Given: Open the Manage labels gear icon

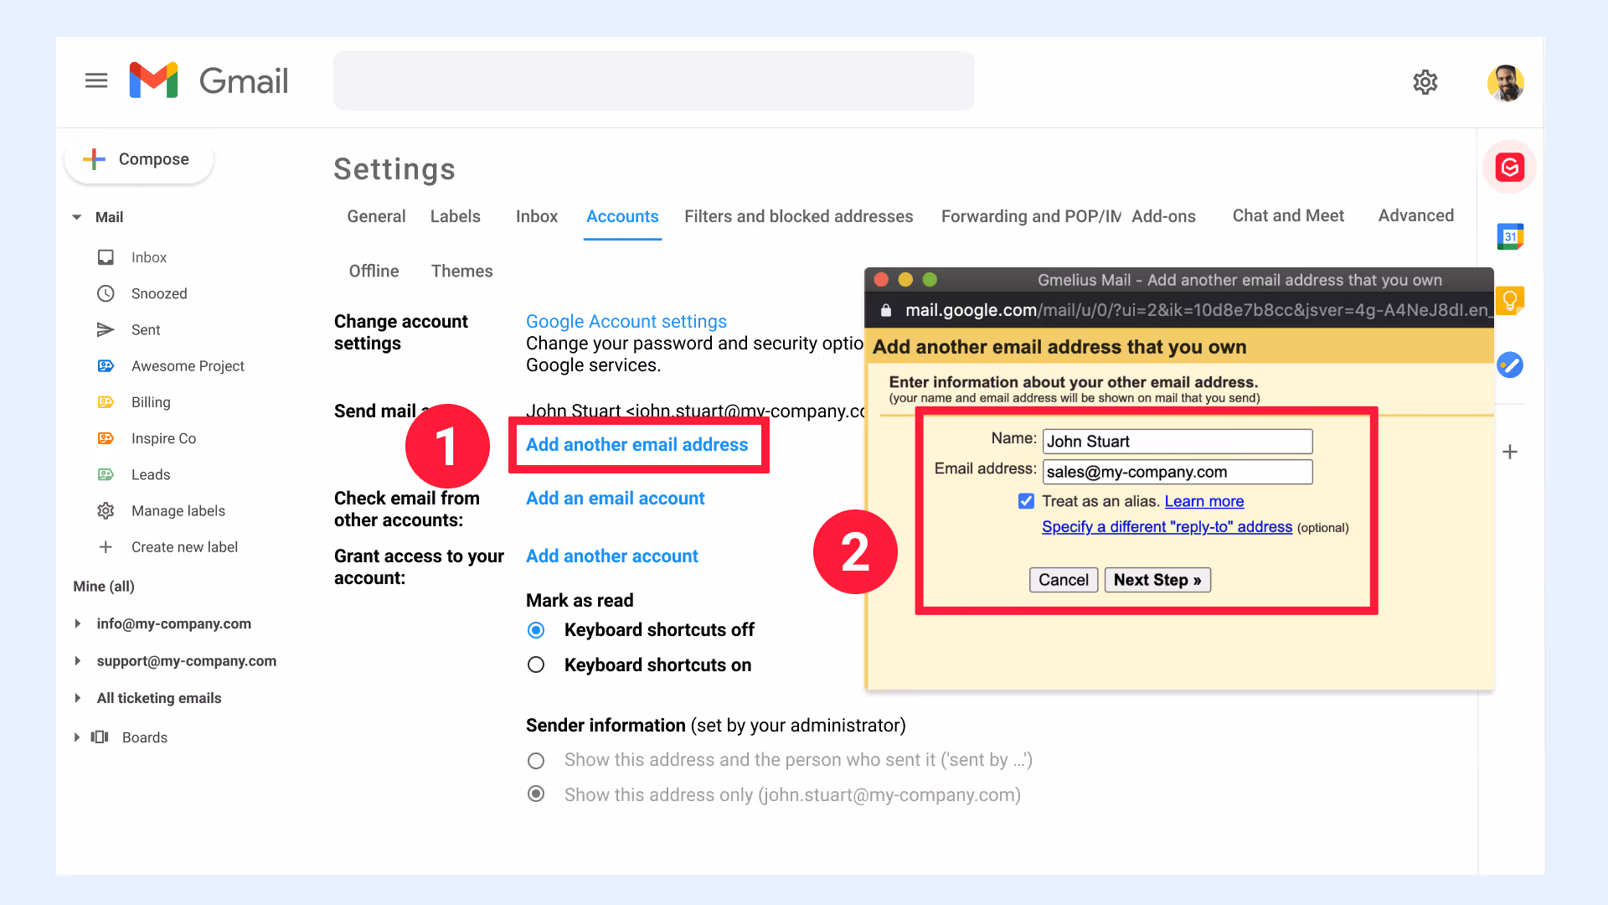Looking at the screenshot, I should point(106,510).
